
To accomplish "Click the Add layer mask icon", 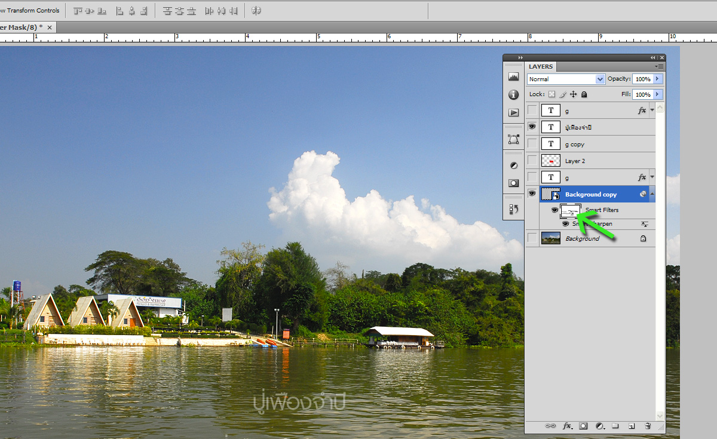I will tap(583, 426).
